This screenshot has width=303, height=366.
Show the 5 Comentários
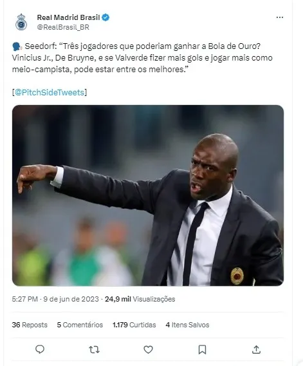80,325
